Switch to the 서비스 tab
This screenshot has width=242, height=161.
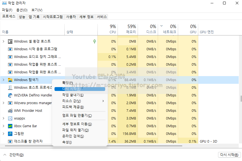coord(102,17)
